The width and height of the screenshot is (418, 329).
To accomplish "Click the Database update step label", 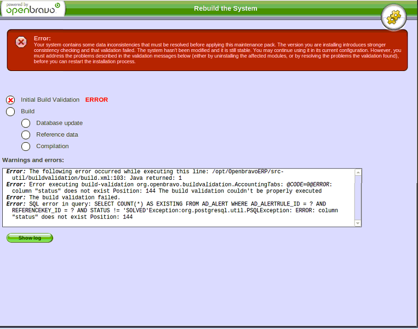I will (x=59, y=123).
